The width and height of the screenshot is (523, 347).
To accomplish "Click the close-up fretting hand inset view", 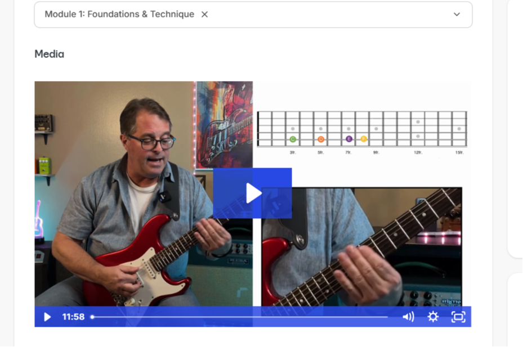I will (362, 247).
